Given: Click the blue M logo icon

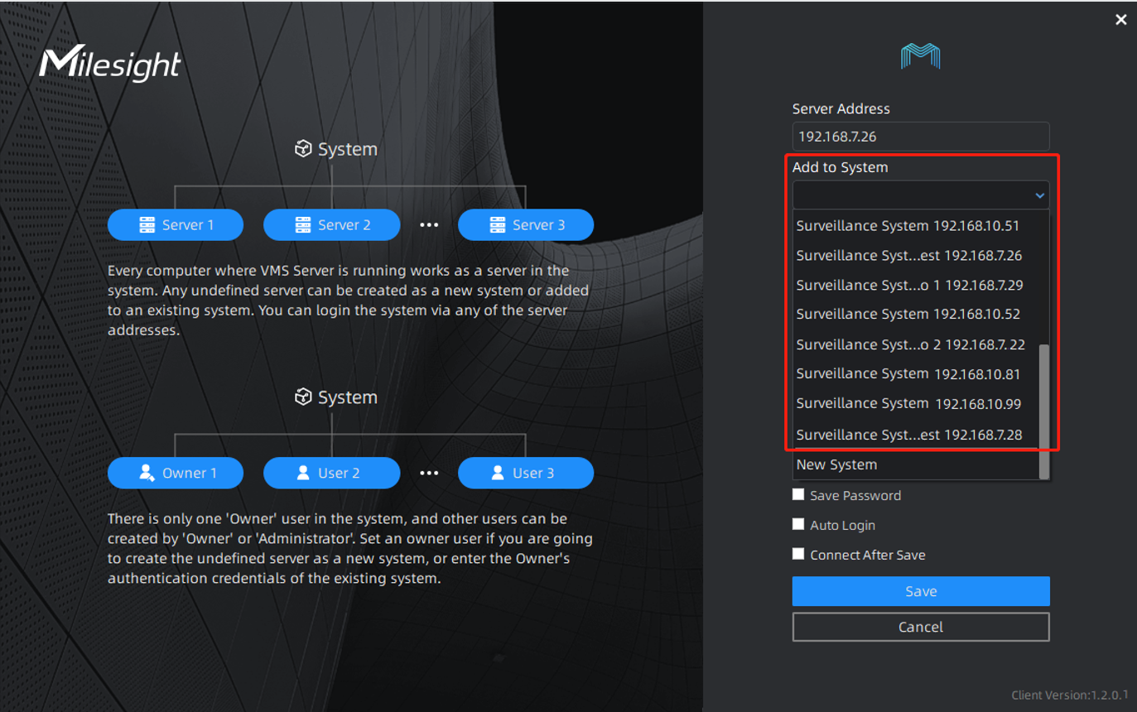Looking at the screenshot, I should click(920, 56).
